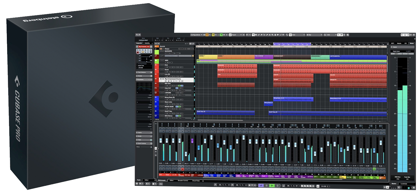Viewport: 418px width, 193px height.
Task: Click the Snap icon beside Grid
Action: [290, 35]
